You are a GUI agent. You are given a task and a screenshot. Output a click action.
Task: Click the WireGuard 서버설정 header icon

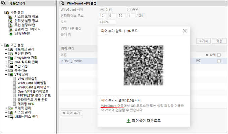(x=63, y=3)
